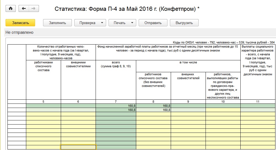Click the 'Не отправлено' status text
Viewport: 276px width, 150px height.
[19, 32]
